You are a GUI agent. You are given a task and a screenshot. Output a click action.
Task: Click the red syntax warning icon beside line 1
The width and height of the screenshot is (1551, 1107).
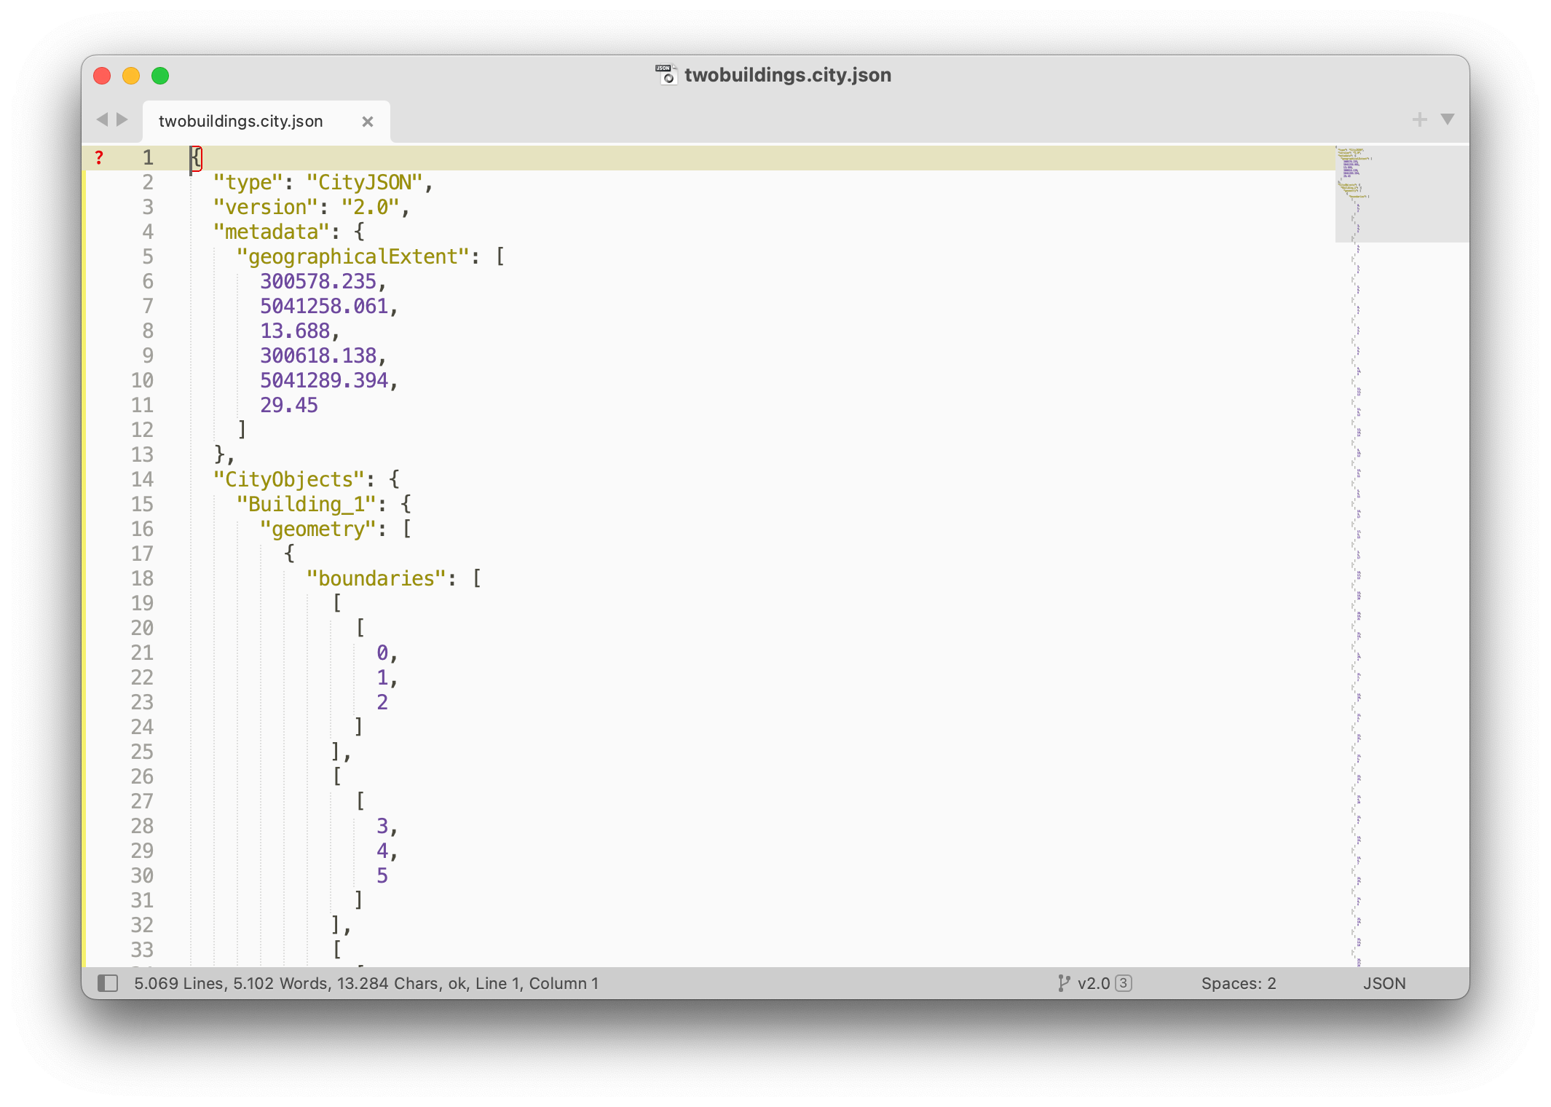(99, 157)
